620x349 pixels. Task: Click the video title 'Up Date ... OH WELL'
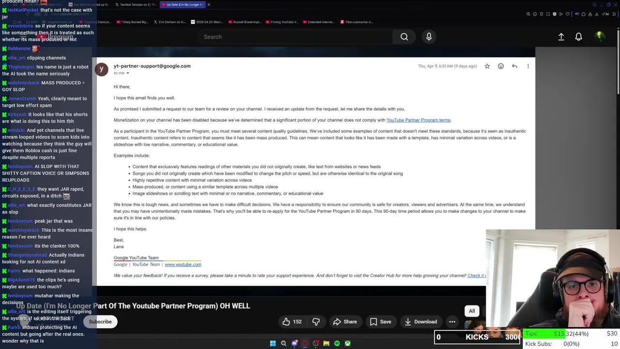tap(133, 306)
